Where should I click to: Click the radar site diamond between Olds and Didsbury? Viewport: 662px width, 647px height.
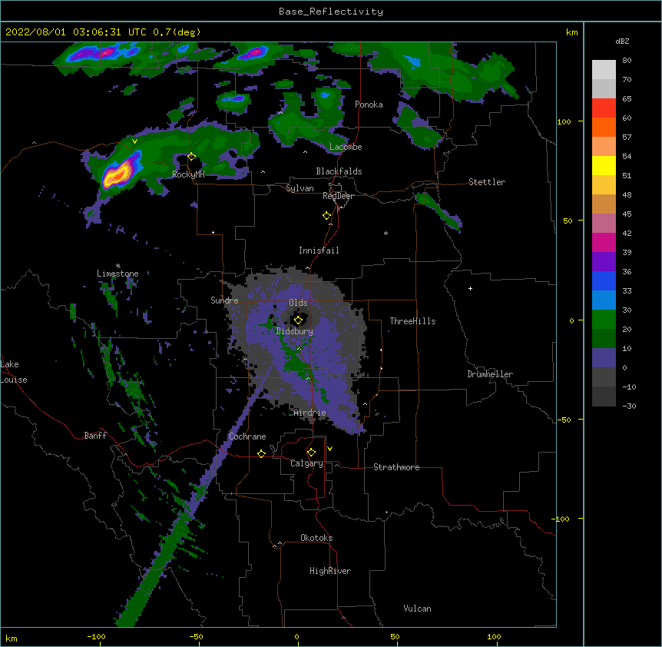pos(298,320)
